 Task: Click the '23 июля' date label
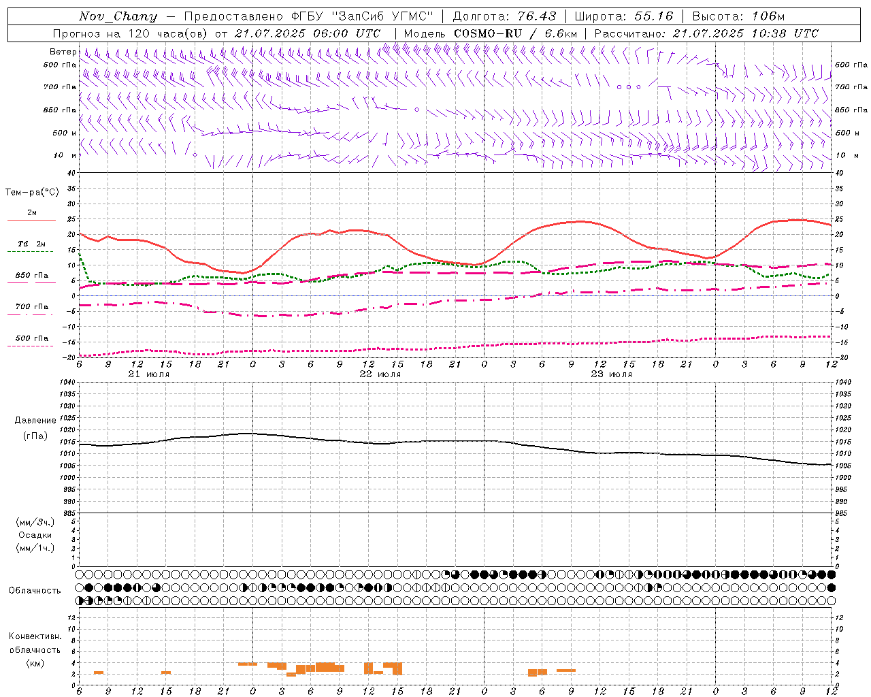coord(612,374)
